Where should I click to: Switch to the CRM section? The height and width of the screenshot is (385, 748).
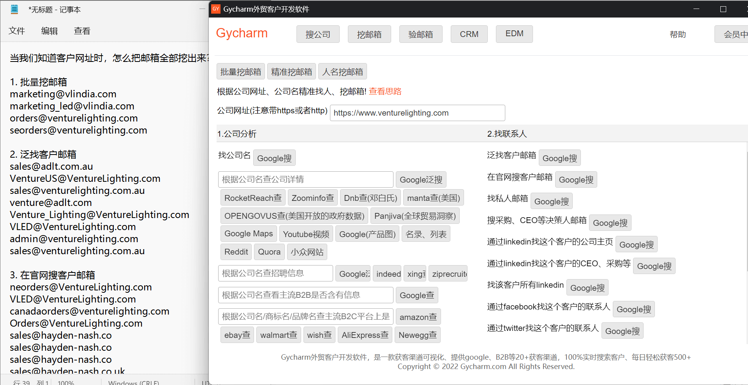click(469, 34)
